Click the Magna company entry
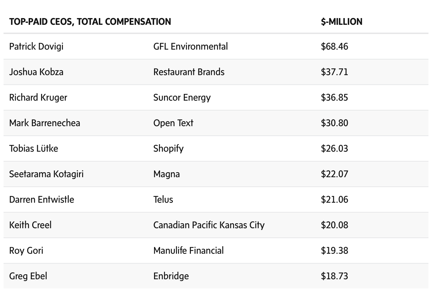The height and width of the screenshot is (292, 432). tap(166, 174)
